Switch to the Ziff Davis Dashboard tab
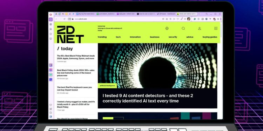 [166, 14]
